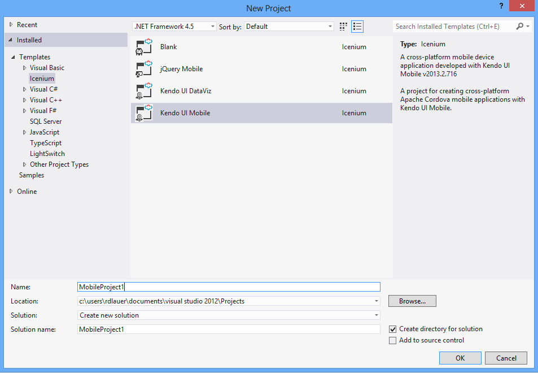This screenshot has height=373, width=538.
Task: Expand the Recent section
Action: click(11, 25)
